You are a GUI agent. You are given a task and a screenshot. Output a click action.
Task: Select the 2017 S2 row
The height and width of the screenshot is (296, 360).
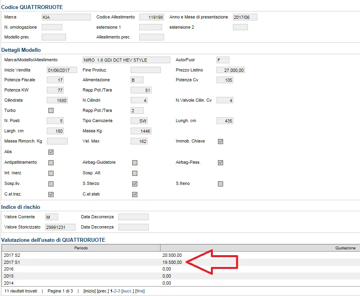181,255
